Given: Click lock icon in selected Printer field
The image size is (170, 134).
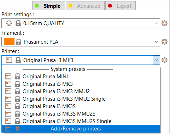Looking at the screenshot, I should click(18, 60).
